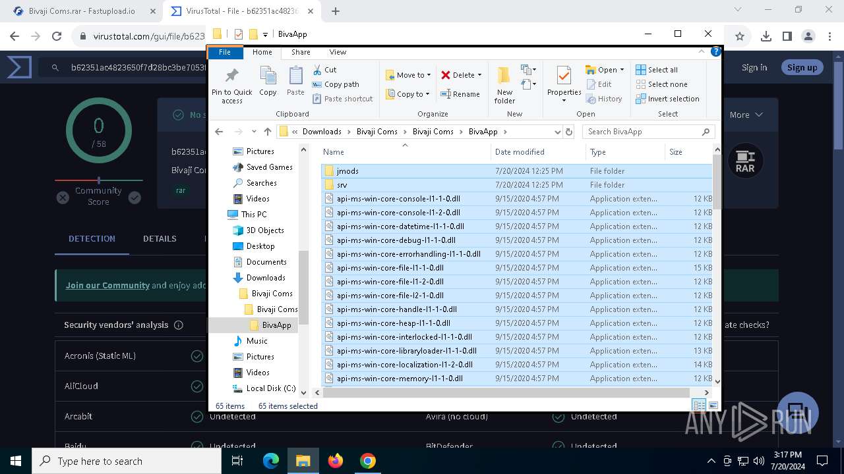Switch to the Share ribbon tab
The width and height of the screenshot is (844, 474).
[x=301, y=52]
